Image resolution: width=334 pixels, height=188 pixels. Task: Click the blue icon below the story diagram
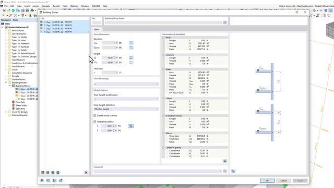pyautogui.click(x=233, y=171)
